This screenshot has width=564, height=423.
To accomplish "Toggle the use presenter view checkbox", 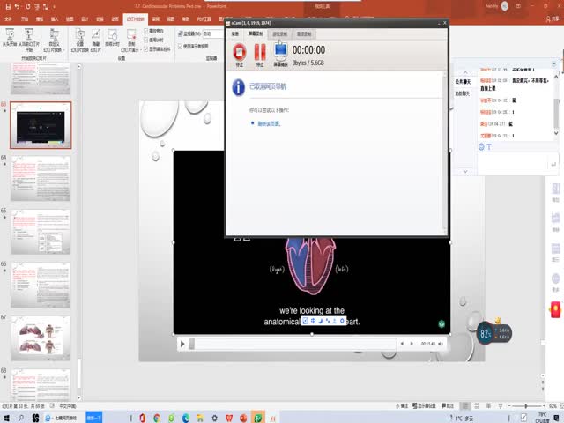I will point(180,46).
